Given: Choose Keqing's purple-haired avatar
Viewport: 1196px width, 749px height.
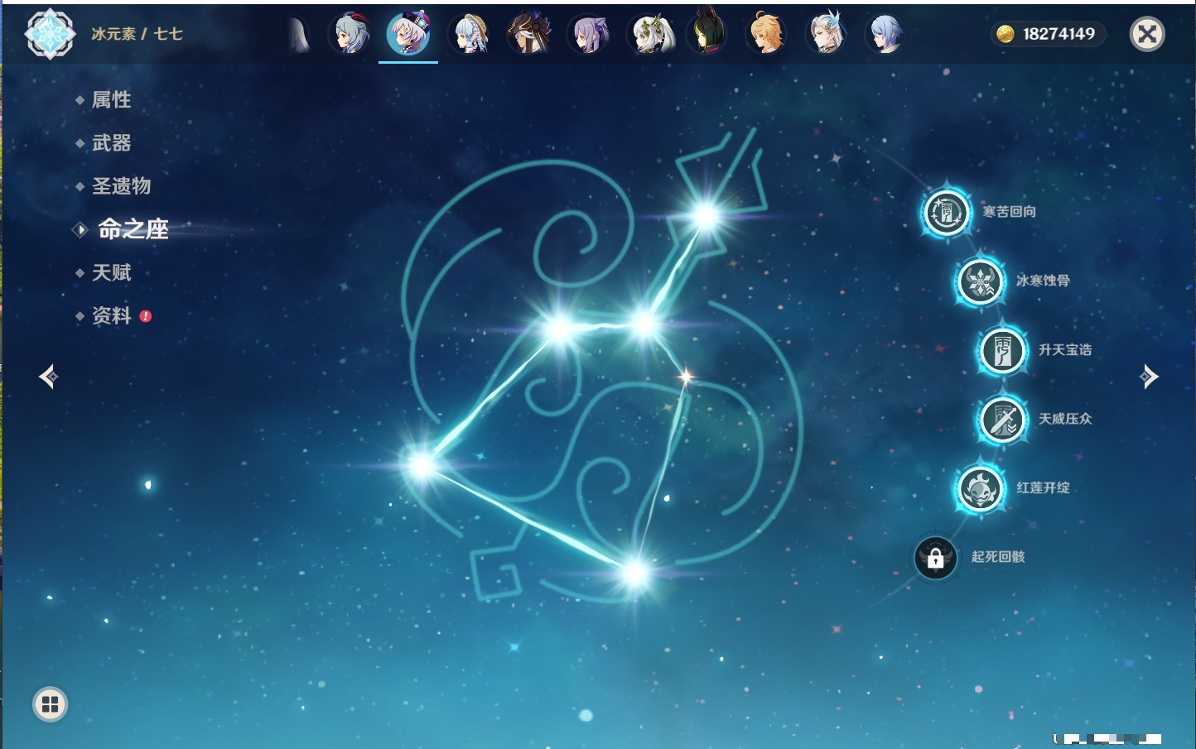Looking at the screenshot, I should click(x=588, y=34).
